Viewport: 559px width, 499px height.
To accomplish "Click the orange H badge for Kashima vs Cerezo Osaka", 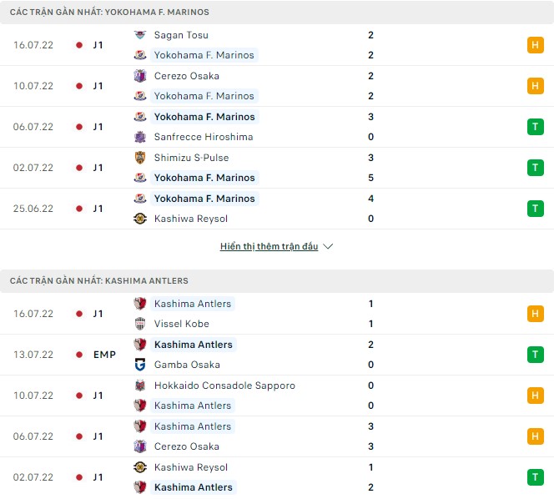I will tap(535, 436).
